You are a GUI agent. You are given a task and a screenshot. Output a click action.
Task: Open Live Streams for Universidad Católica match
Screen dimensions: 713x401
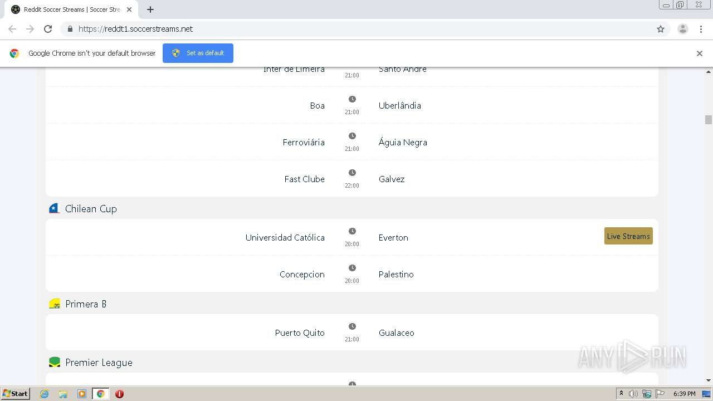(x=628, y=236)
